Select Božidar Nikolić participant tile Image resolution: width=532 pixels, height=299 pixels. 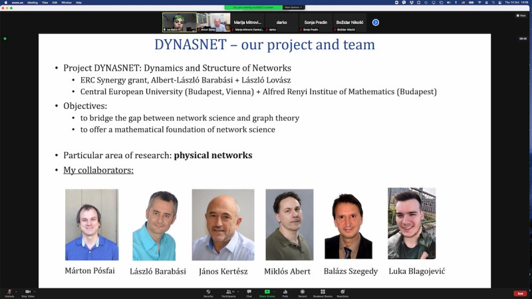tap(350, 23)
